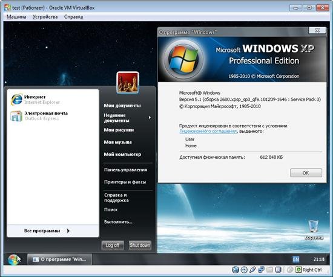Image resolution: width=333 pixels, height=277 pixels.
Task: Click the USB devices status icon
Action: click(x=252, y=270)
